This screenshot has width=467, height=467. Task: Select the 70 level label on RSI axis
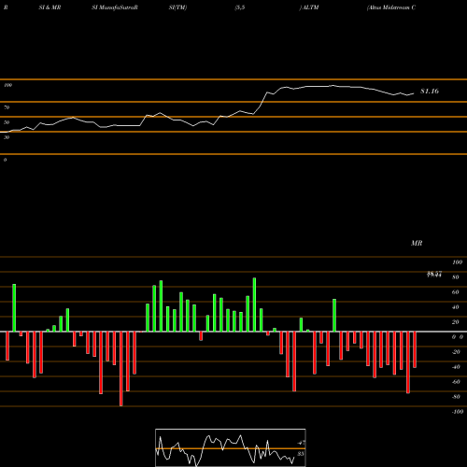[7, 107]
